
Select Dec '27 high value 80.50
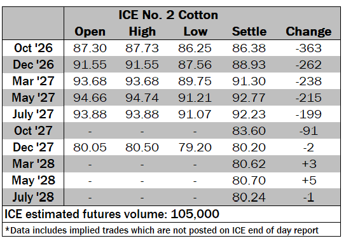tap(142, 148)
